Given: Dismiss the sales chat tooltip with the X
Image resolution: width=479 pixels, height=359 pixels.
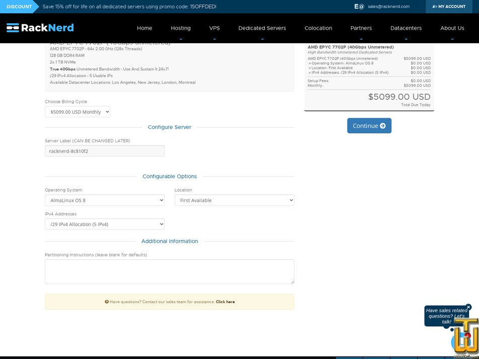Looking at the screenshot, I should [x=468, y=307].
